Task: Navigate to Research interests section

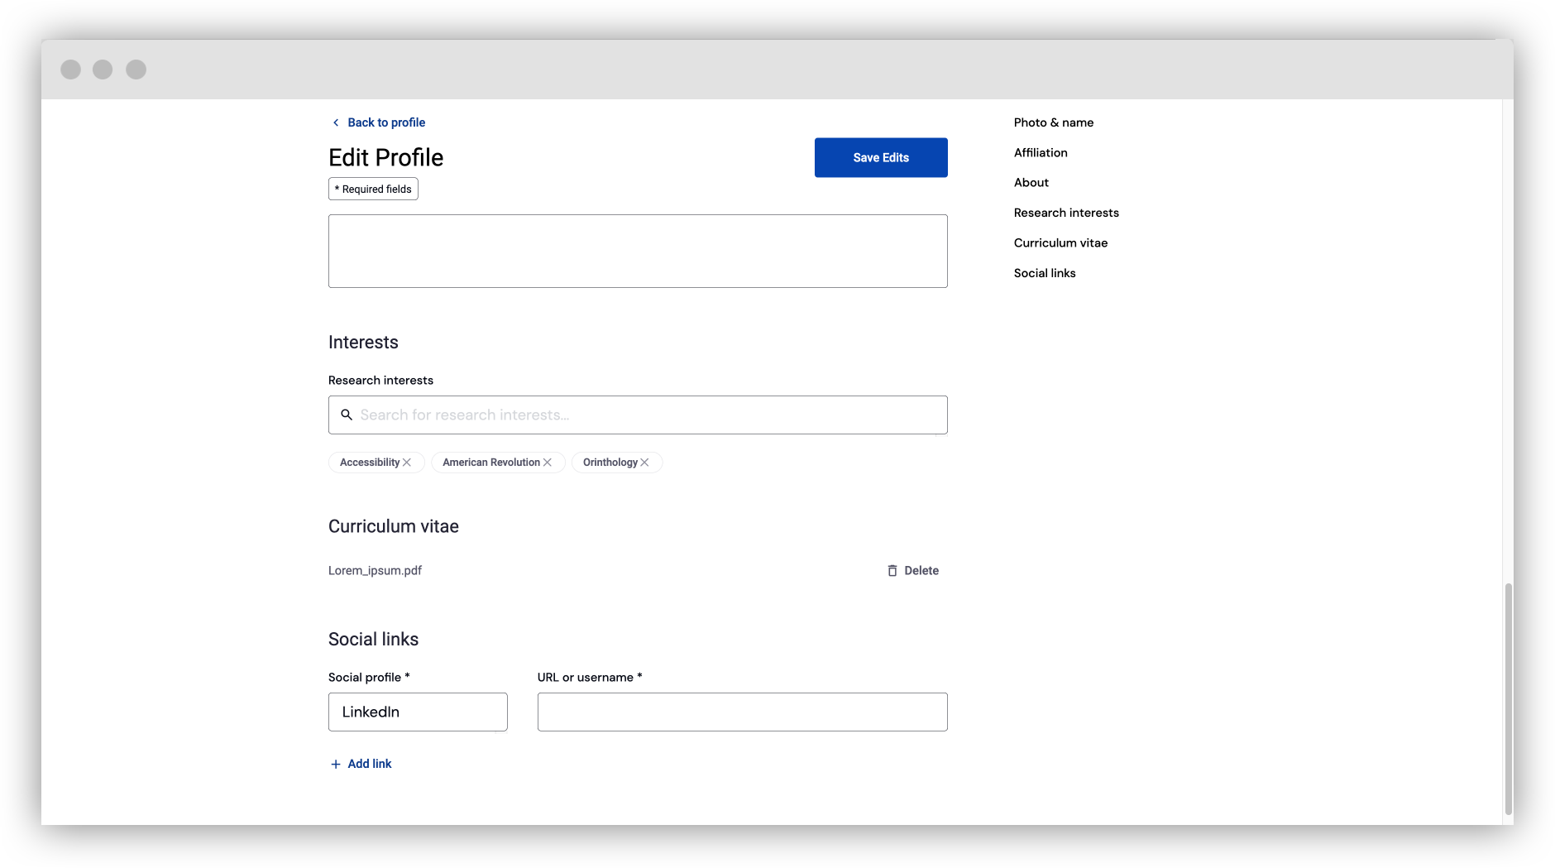Action: (x=1066, y=213)
